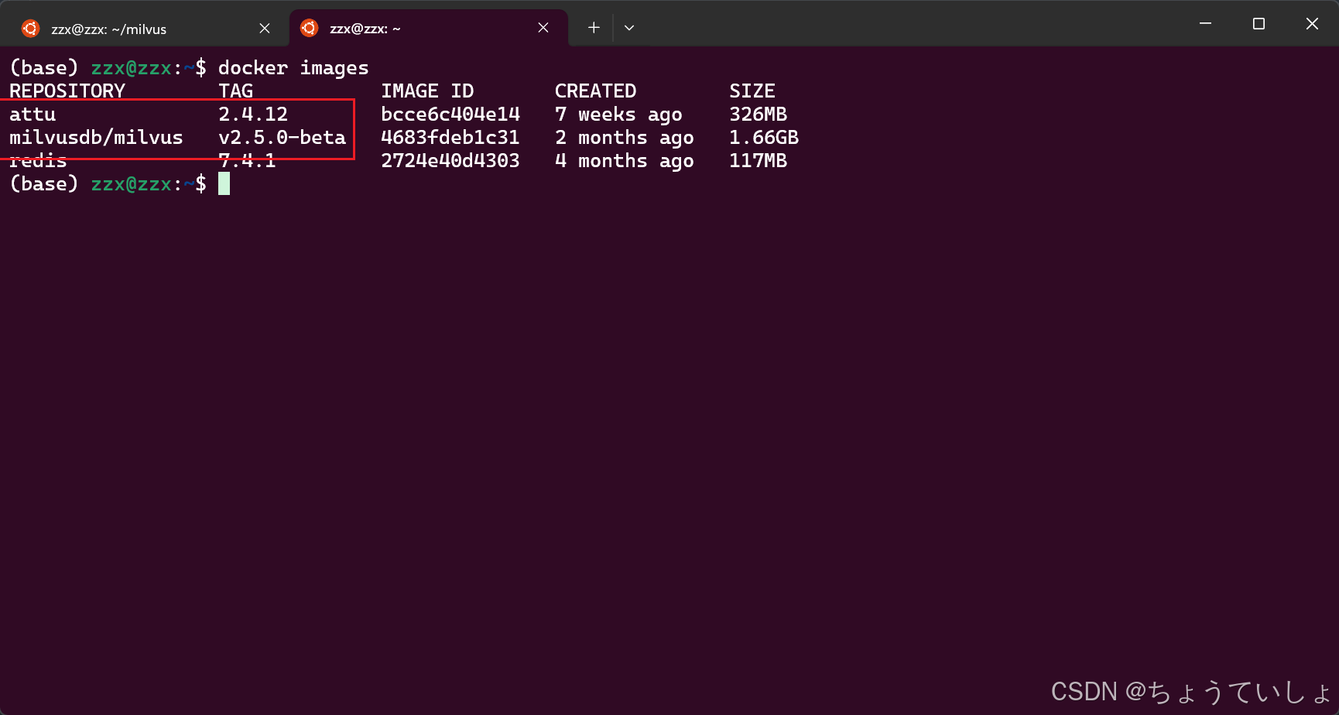Click the tag 'v2.5.0-beta'
Viewport: 1339px width, 715px height.
(x=282, y=138)
